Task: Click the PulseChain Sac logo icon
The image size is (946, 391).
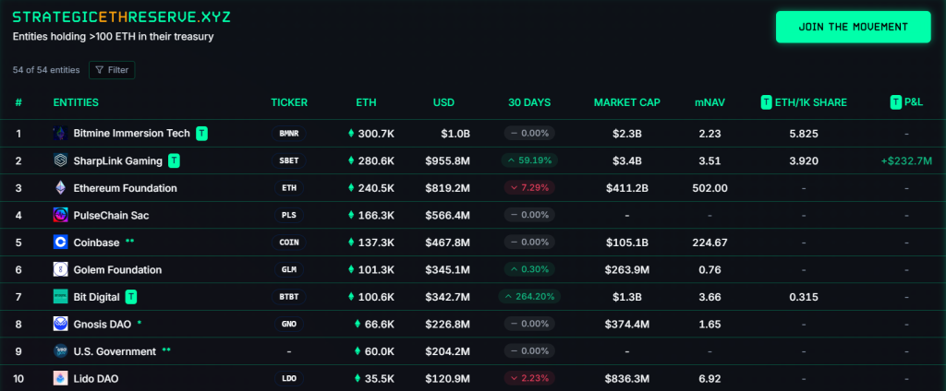Action: (x=60, y=215)
